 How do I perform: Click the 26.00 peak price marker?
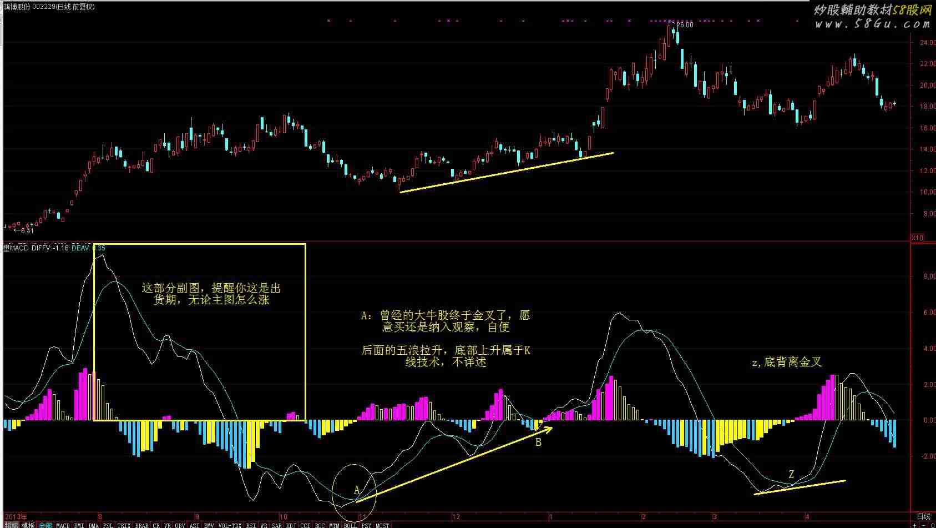pyautogui.click(x=685, y=25)
